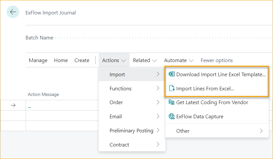The height and width of the screenshot is (159, 273).
Task: Open the Home tab
Action: pos(61,60)
